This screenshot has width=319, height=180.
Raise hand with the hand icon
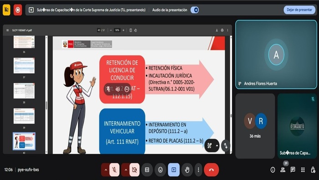tap(187, 170)
